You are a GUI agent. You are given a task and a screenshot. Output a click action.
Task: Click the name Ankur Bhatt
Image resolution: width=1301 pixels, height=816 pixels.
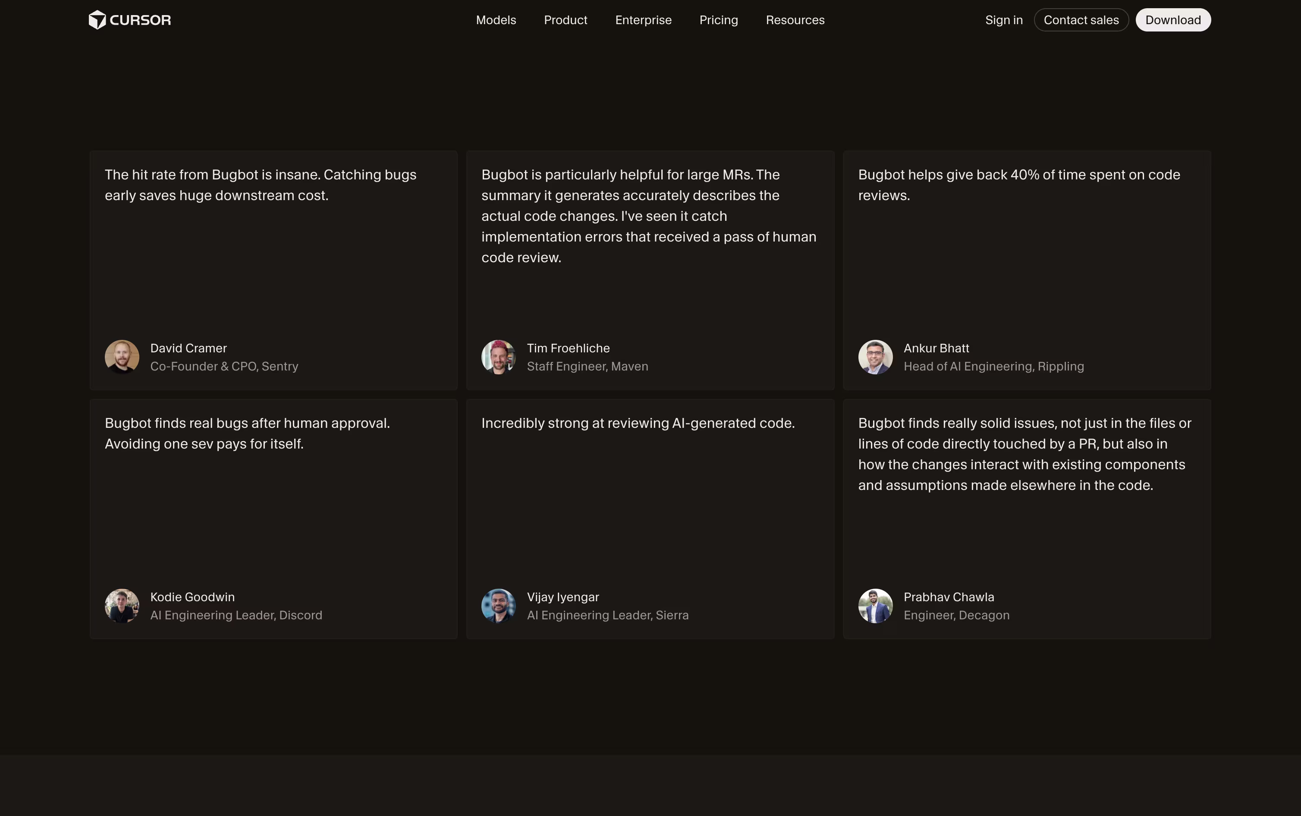pos(936,348)
